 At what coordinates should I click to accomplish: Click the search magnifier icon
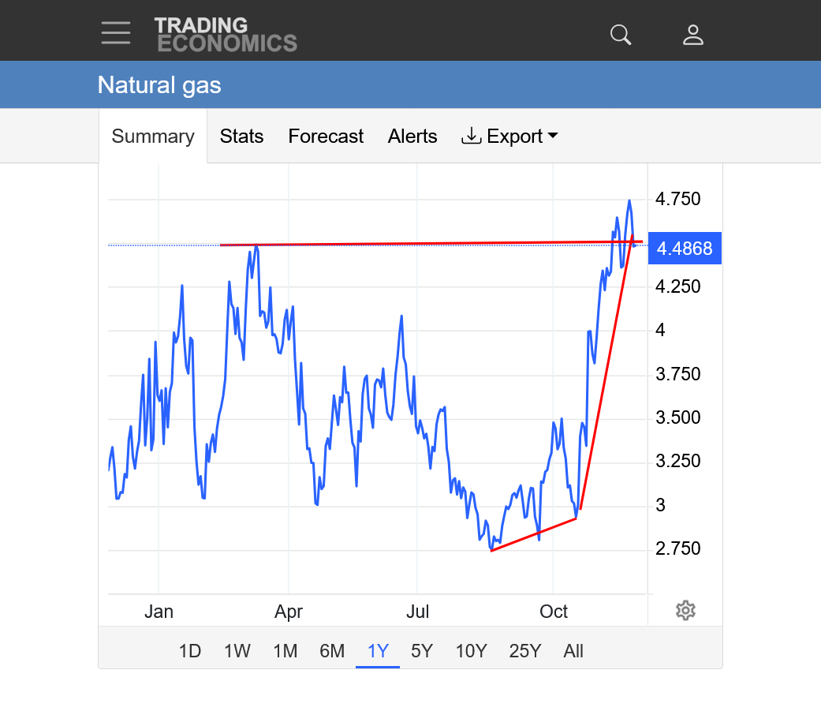pyautogui.click(x=621, y=35)
